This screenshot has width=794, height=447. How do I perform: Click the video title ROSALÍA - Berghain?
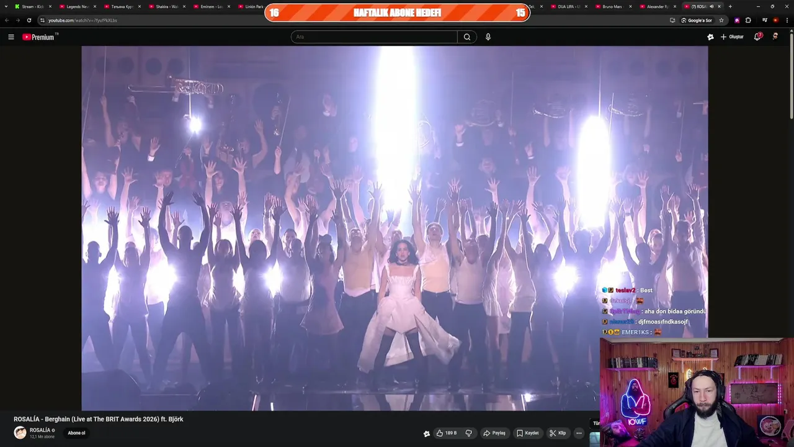(x=99, y=419)
